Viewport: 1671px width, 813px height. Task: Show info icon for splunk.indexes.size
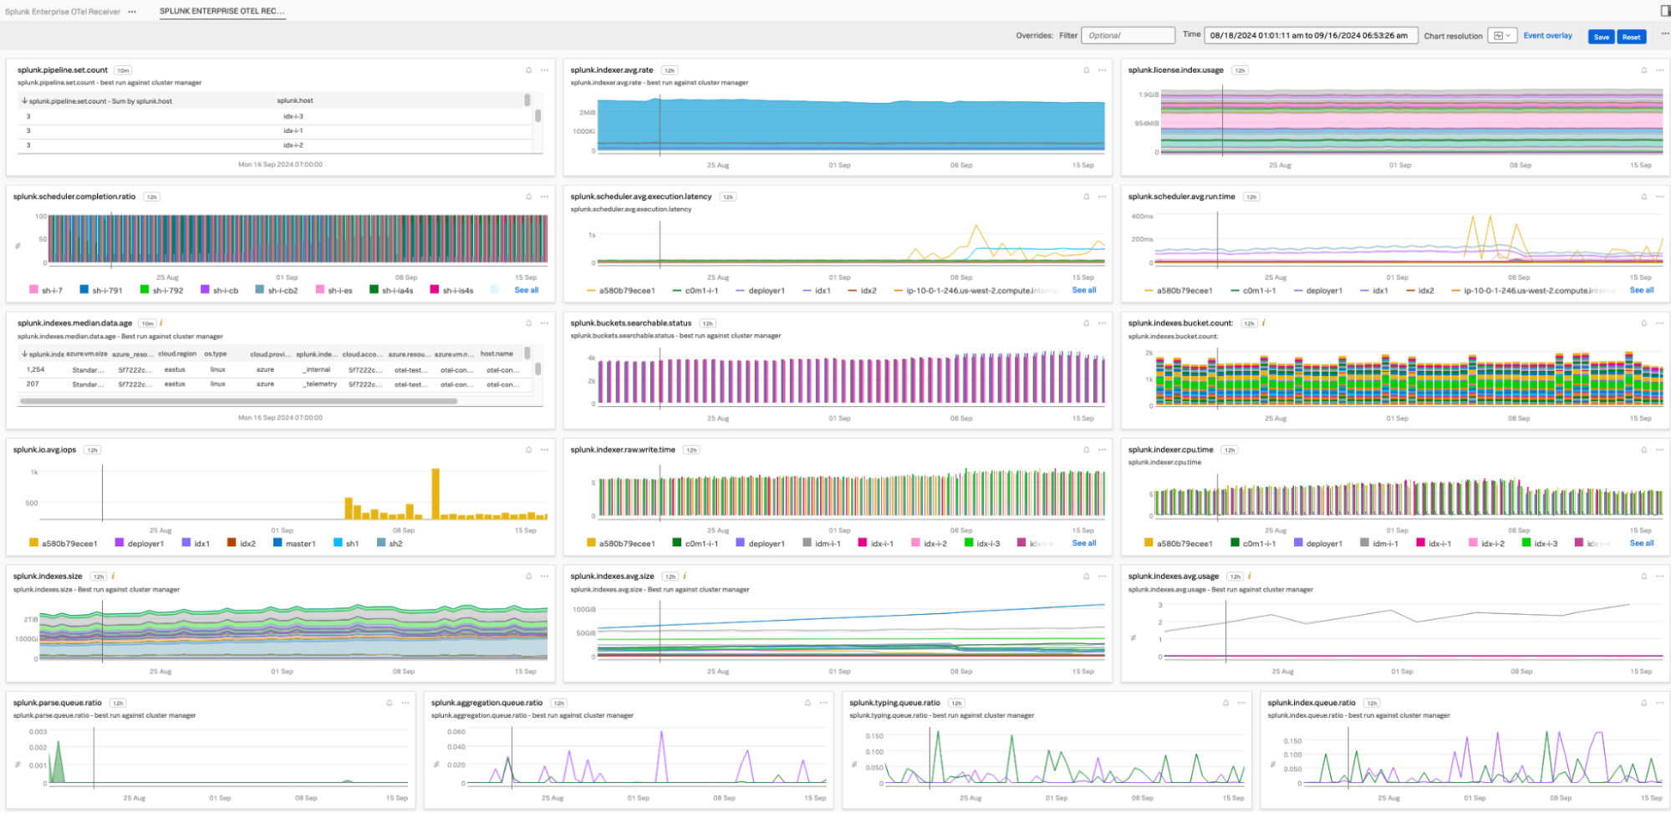[113, 576]
